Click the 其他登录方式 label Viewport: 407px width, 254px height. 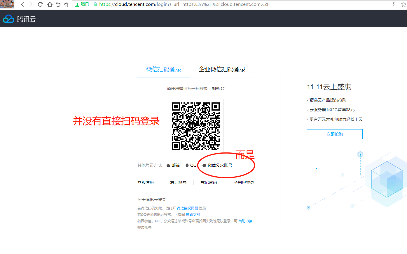[150, 165]
